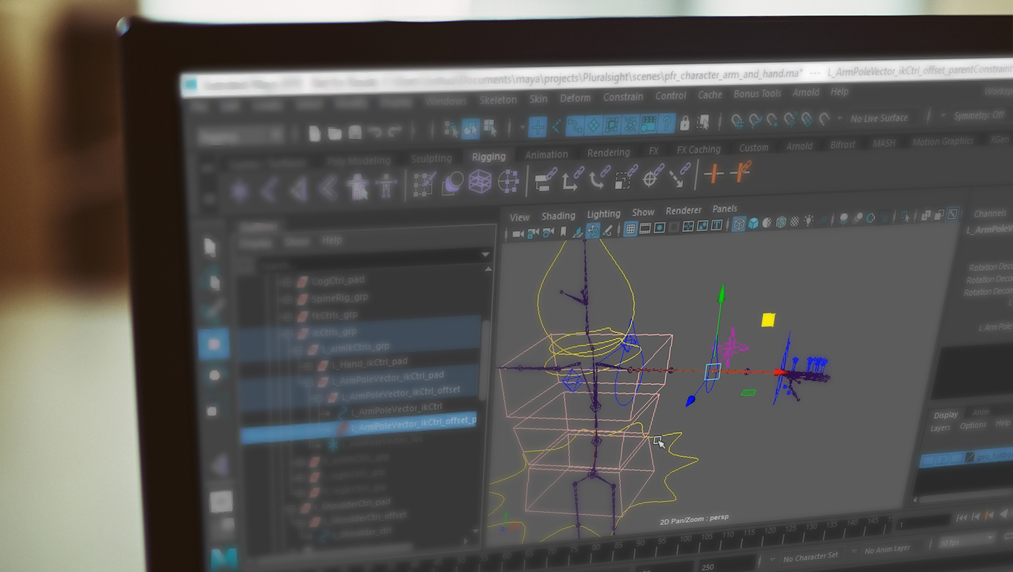1013x572 pixels.
Task: Select the lattice deformer shelf icon
Action: tap(479, 182)
